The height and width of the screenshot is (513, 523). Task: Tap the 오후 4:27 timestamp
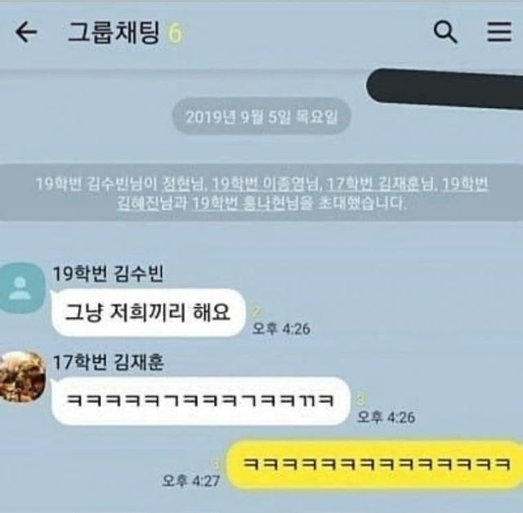point(190,481)
